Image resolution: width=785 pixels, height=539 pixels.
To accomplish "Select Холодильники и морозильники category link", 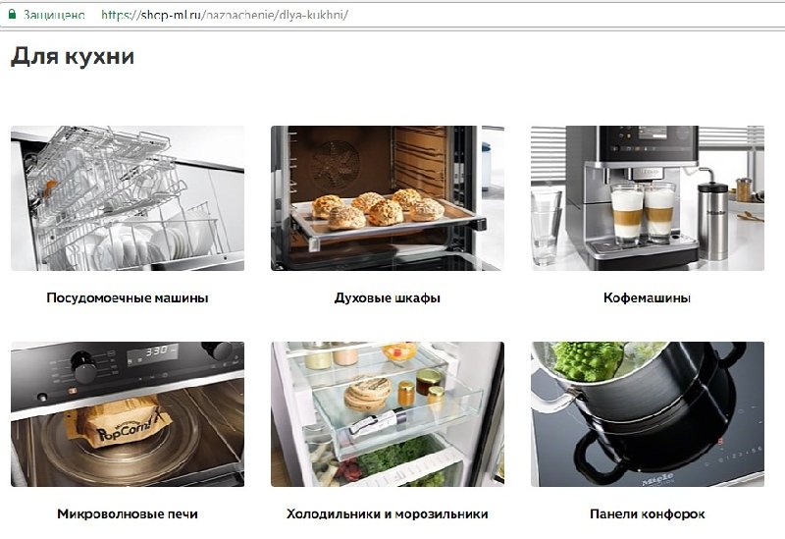I will click(388, 513).
